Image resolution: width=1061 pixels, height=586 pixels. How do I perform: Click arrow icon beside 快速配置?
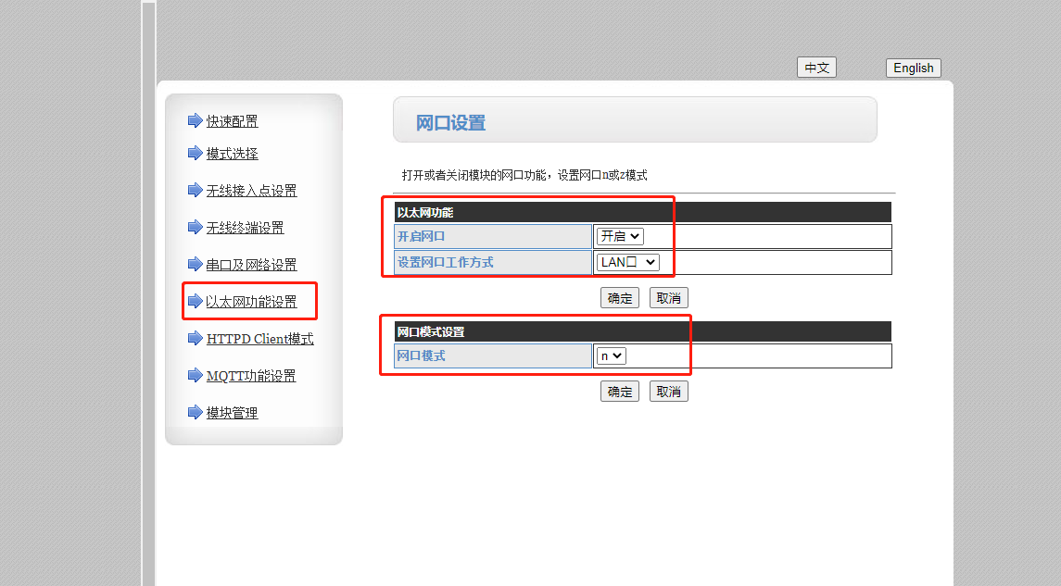click(x=195, y=120)
